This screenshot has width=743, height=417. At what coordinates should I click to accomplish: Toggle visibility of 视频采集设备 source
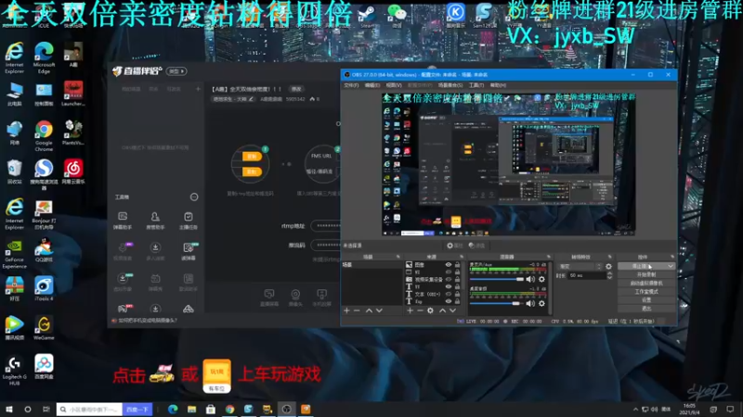tap(449, 280)
